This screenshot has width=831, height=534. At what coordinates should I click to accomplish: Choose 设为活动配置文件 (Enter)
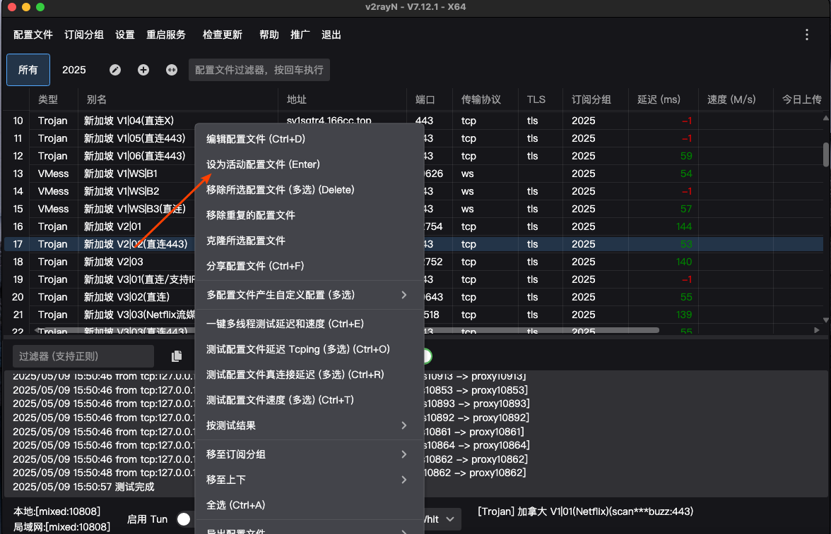(x=310, y=164)
